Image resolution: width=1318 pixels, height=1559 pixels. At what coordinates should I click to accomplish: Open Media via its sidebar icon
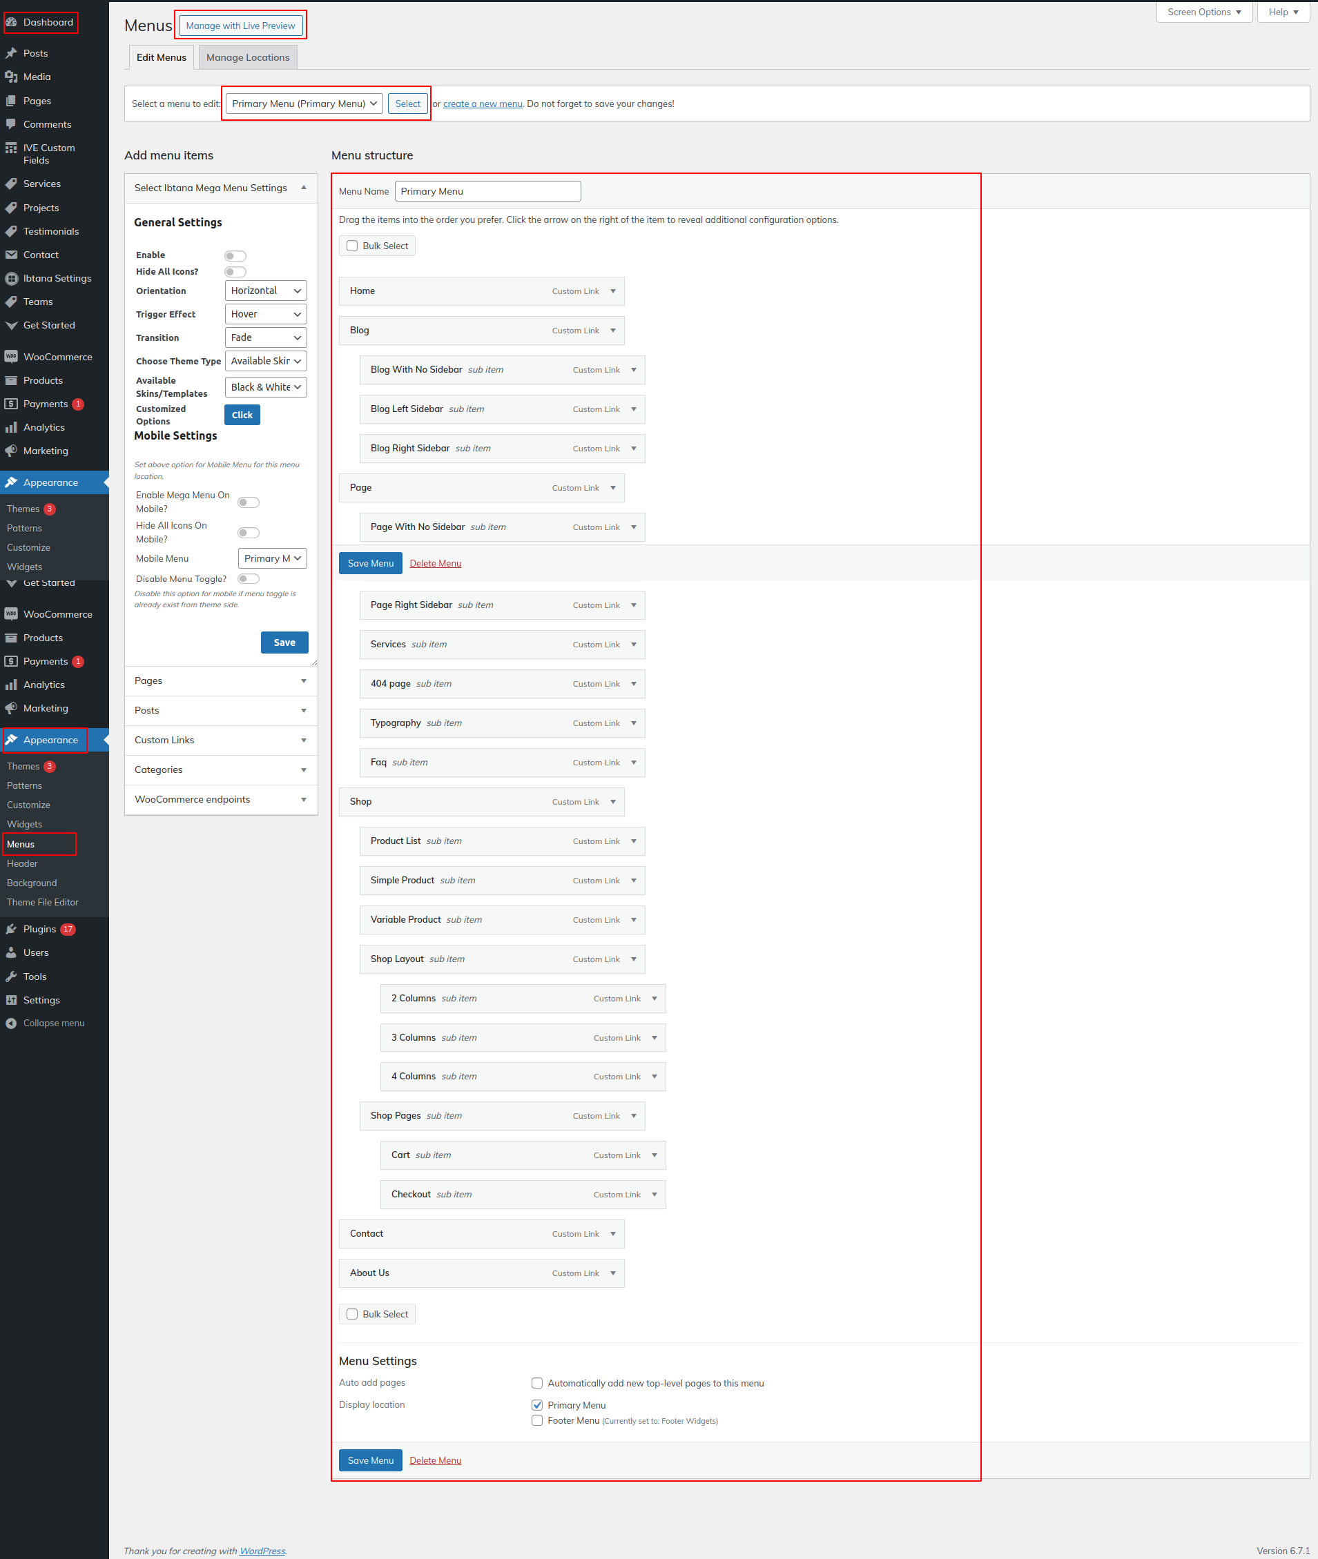click(11, 77)
